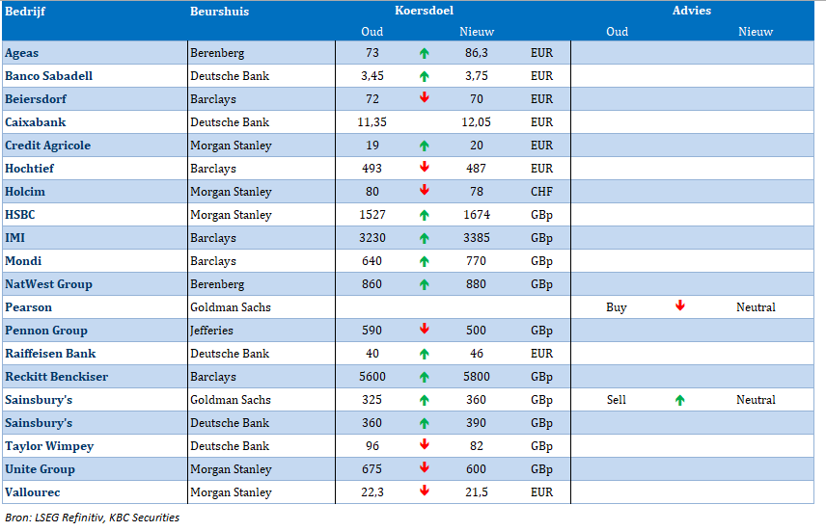The width and height of the screenshot is (826, 531).
Task: Select the Pearson cell
Action: [x=28, y=307]
